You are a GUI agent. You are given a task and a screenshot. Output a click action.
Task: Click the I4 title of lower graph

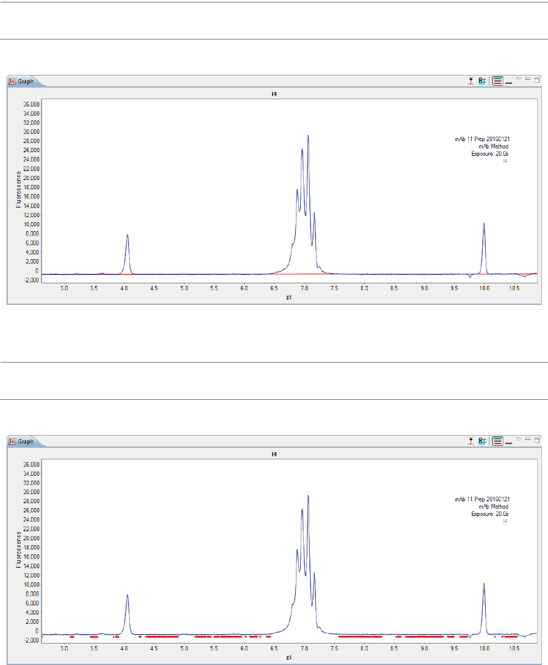(x=274, y=454)
